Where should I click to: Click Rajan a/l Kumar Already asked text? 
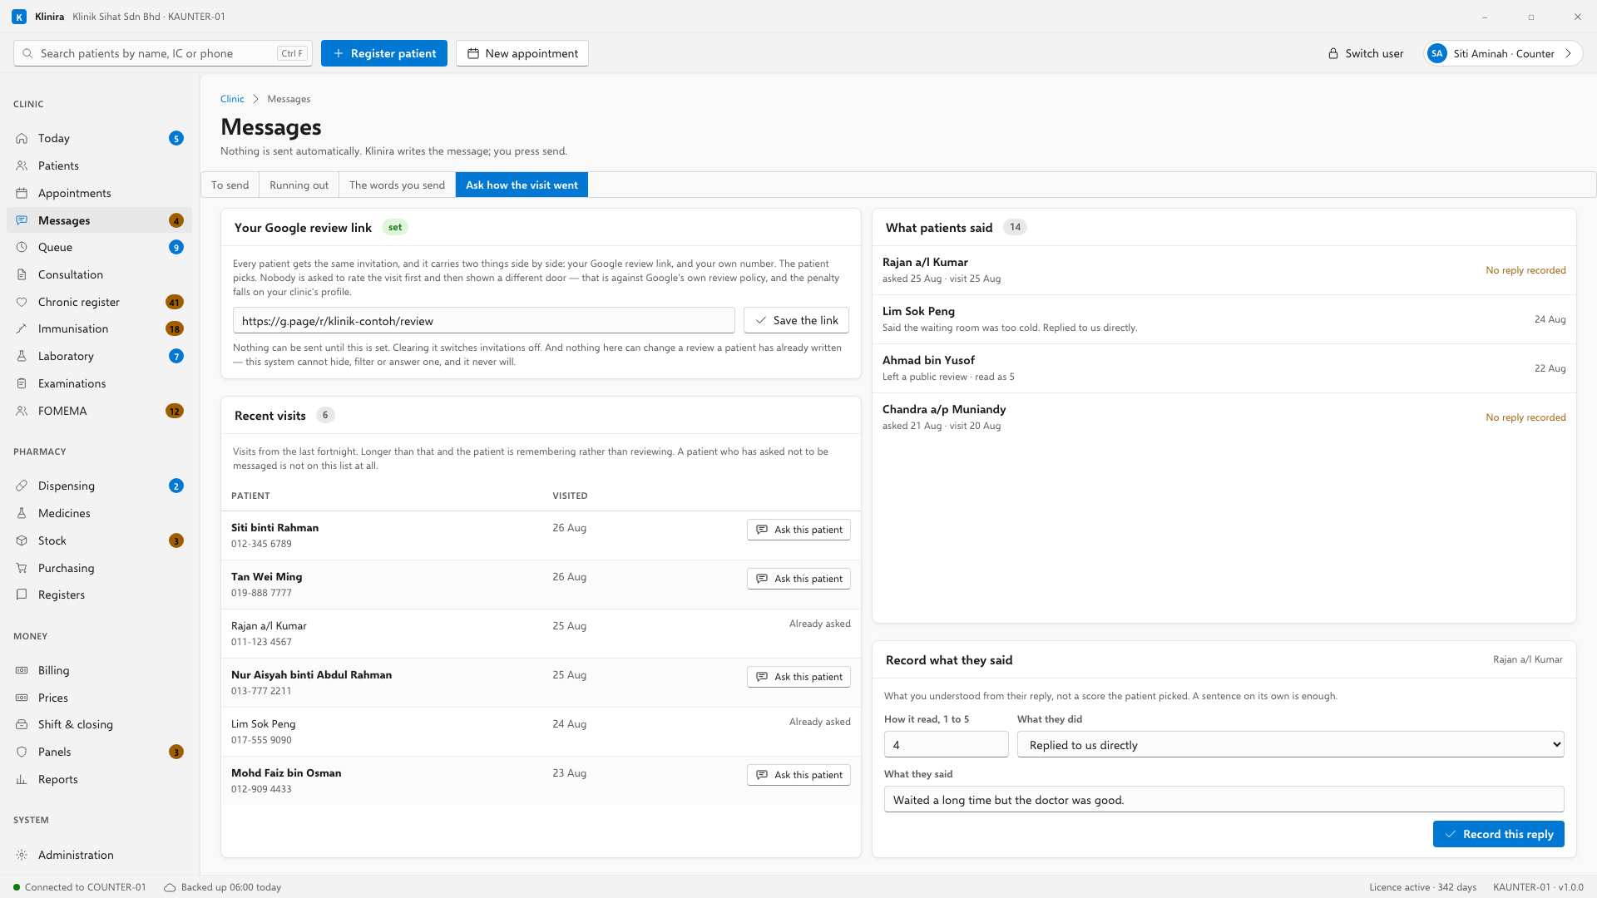coord(819,624)
